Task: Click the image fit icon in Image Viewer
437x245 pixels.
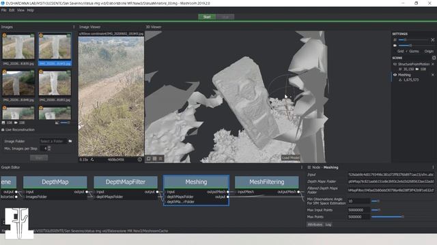Action: pos(92,160)
